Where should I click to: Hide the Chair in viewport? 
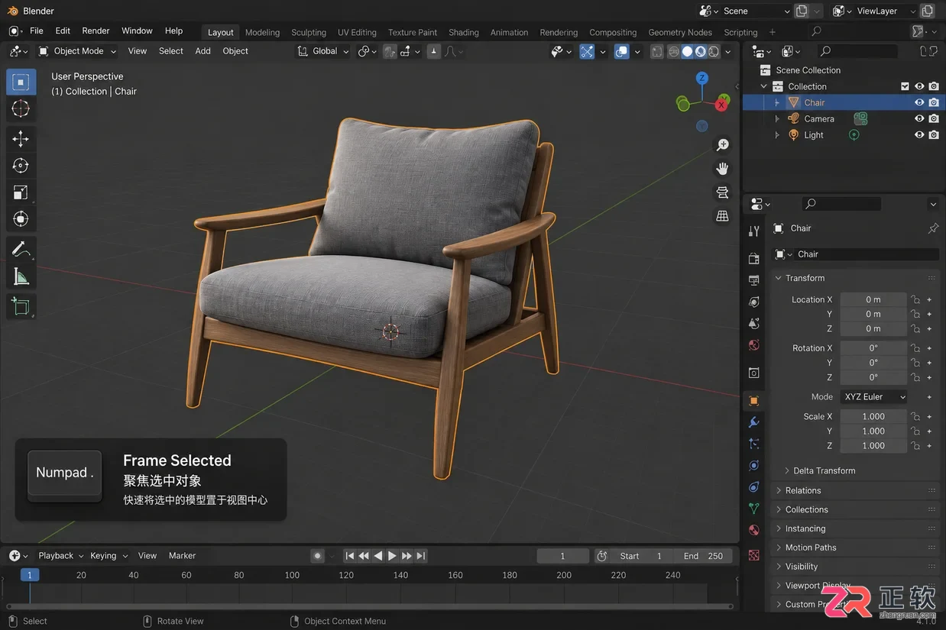[x=919, y=102]
